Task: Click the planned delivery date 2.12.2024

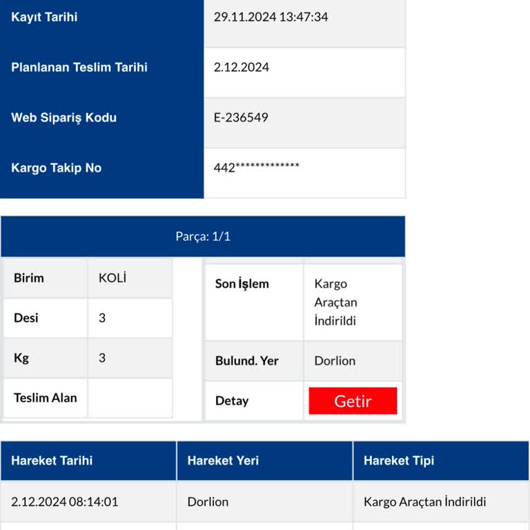Action: pos(242,68)
